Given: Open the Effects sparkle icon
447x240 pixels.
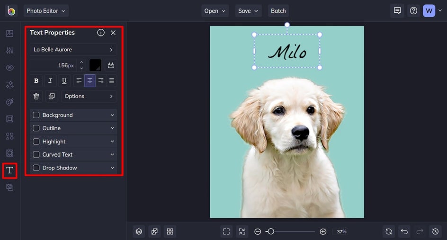Looking at the screenshot, I should click(x=9, y=85).
